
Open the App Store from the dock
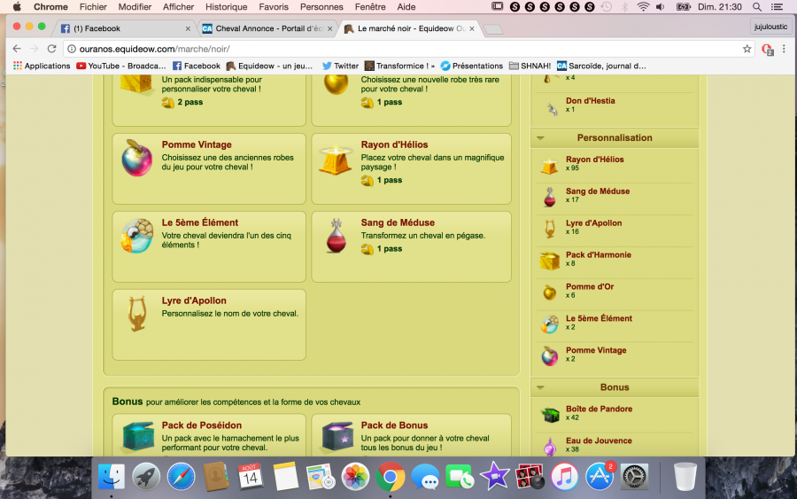pos(600,477)
